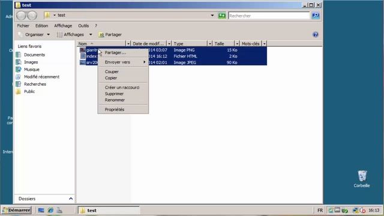The height and width of the screenshot is (216, 384).
Task: Open the Type column filter dropdown
Action: (x=210, y=44)
